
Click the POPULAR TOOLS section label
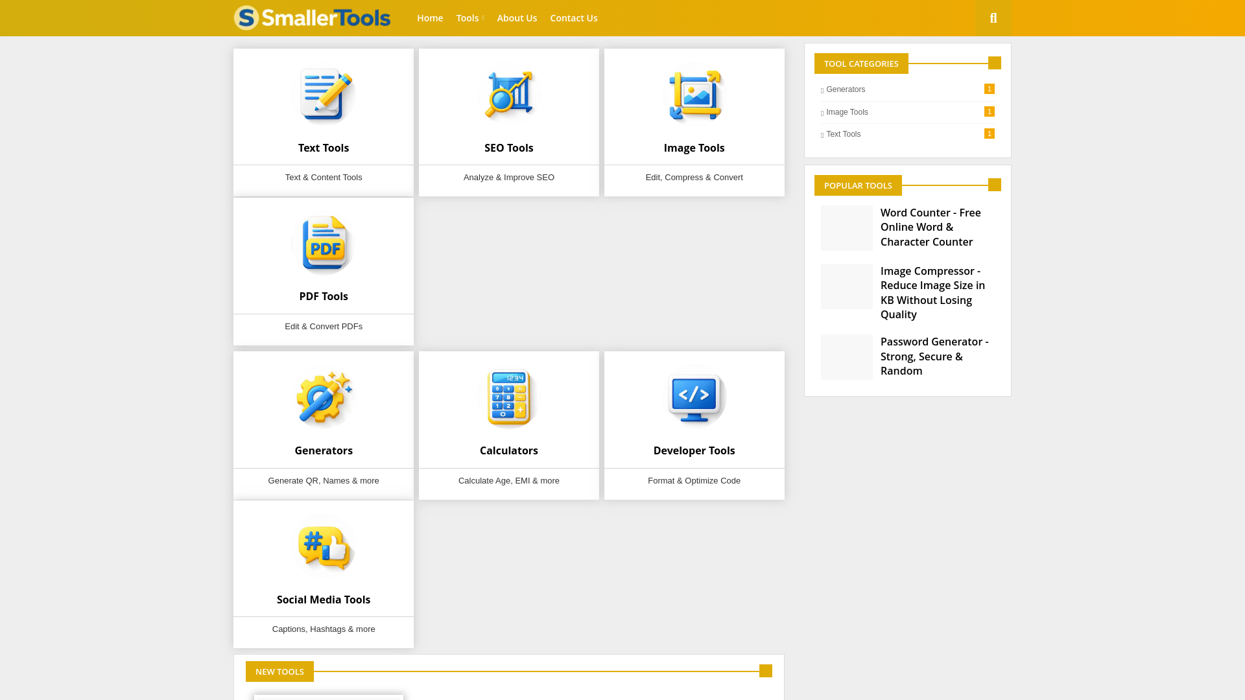(858, 185)
